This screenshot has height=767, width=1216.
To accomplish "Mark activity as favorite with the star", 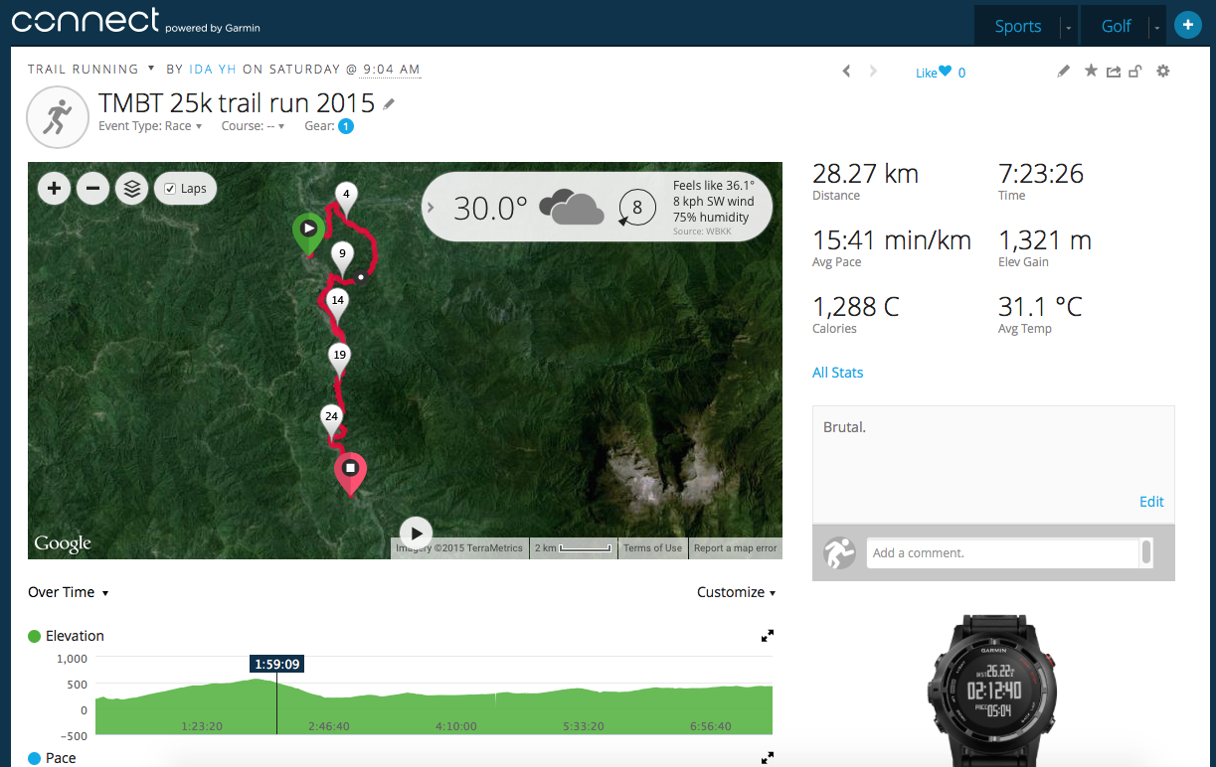I will pyautogui.click(x=1091, y=72).
